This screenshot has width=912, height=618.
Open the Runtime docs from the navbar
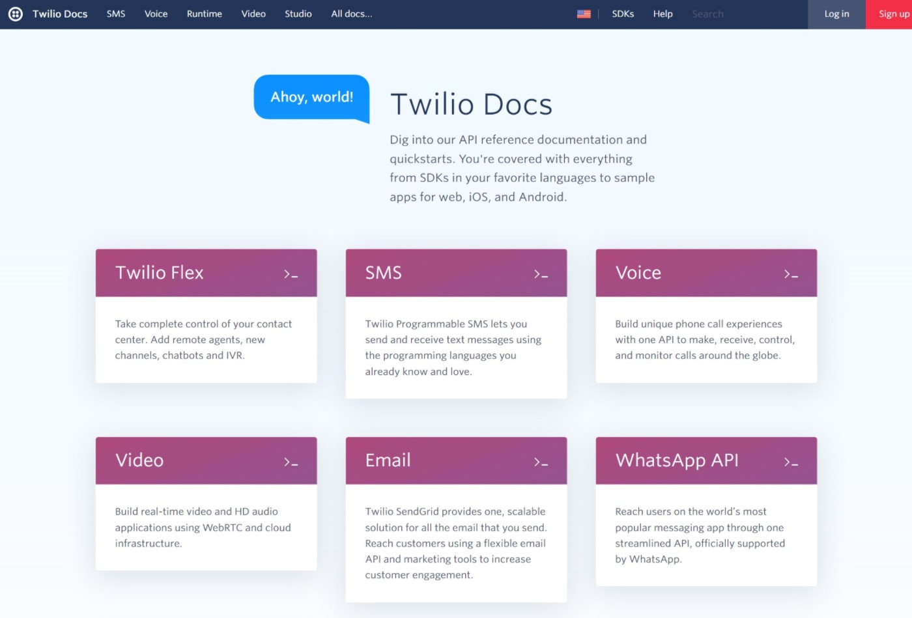pos(204,13)
